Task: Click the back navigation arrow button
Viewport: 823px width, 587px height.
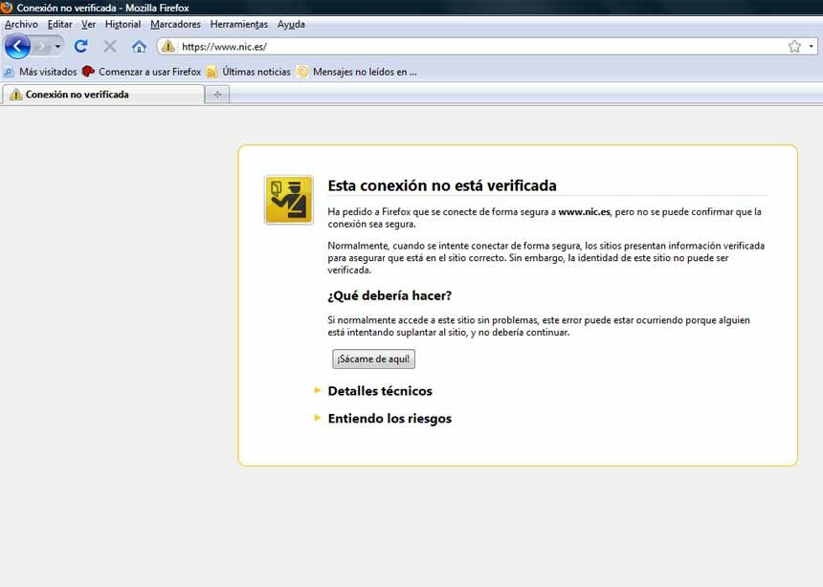Action: point(17,46)
